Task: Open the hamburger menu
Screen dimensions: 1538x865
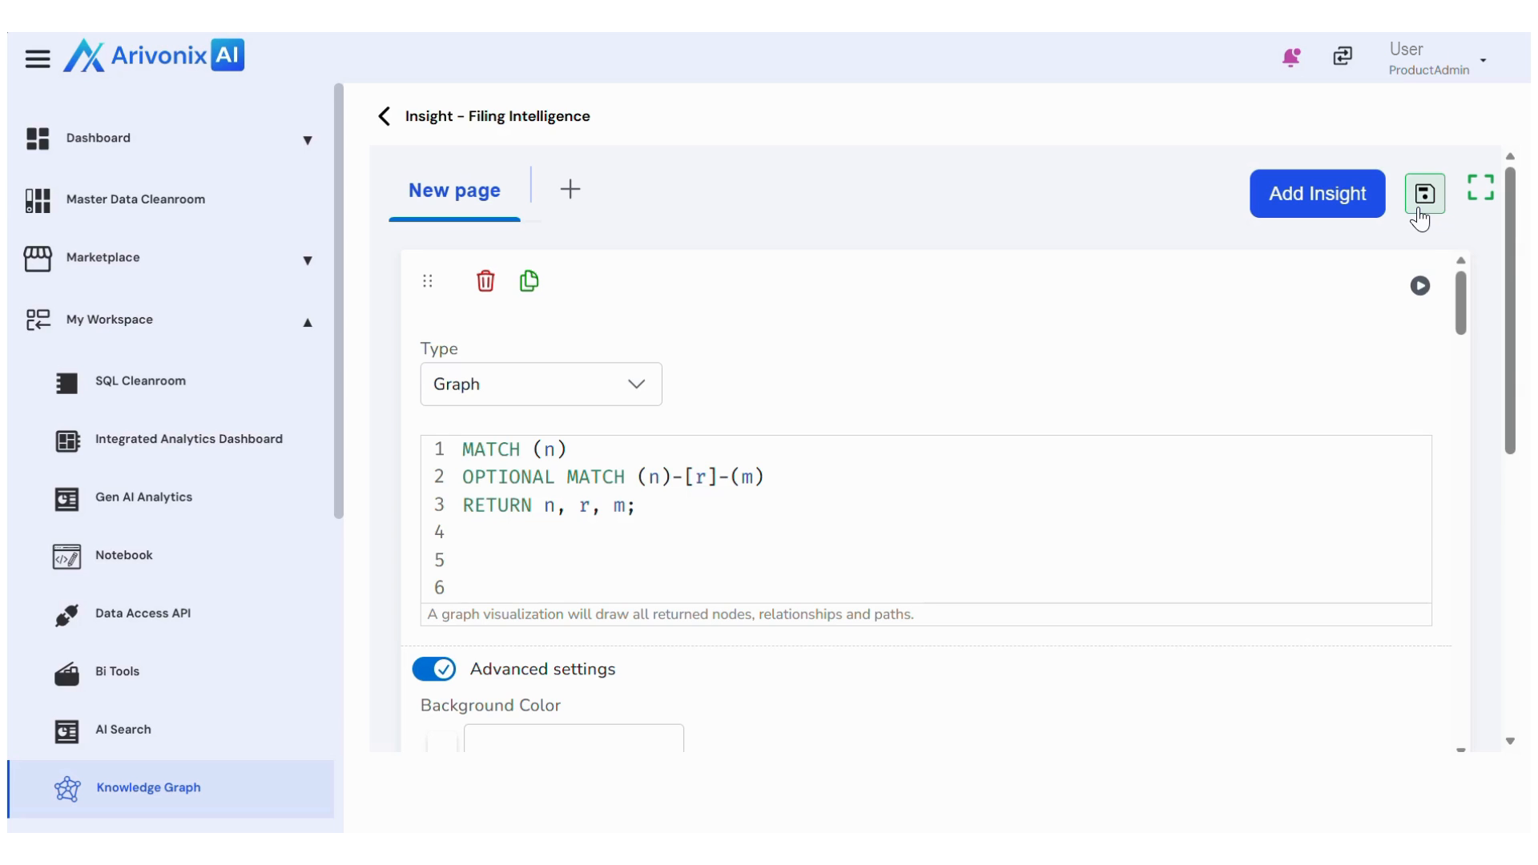Action: coord(37,58)
